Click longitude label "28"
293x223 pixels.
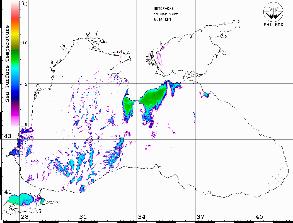[x=25, y=217]
